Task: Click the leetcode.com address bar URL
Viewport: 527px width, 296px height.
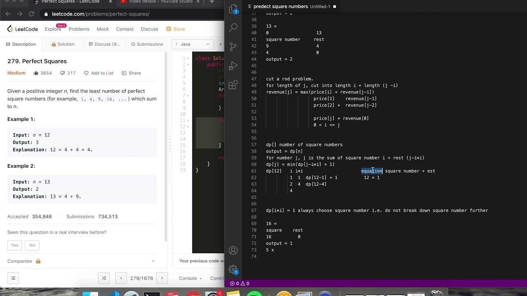Action: 100,14
